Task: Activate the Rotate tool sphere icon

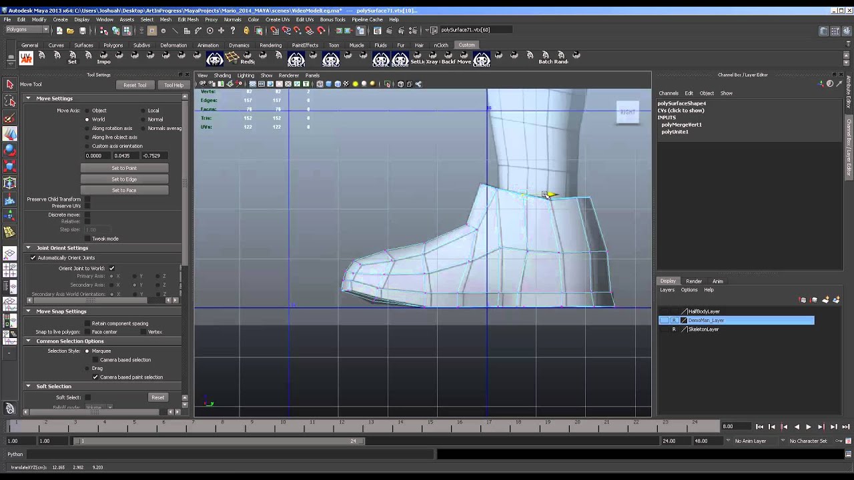Action: pyautogui.click(x=10, y=150)
